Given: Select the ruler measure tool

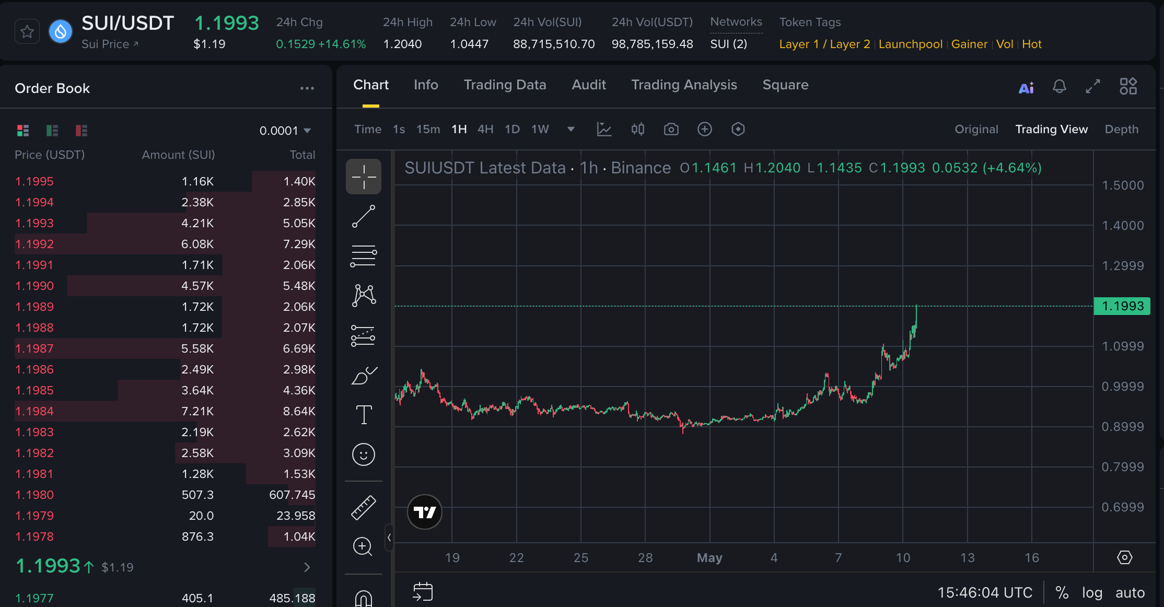Looking at the screenshot, I should point(364,508).
